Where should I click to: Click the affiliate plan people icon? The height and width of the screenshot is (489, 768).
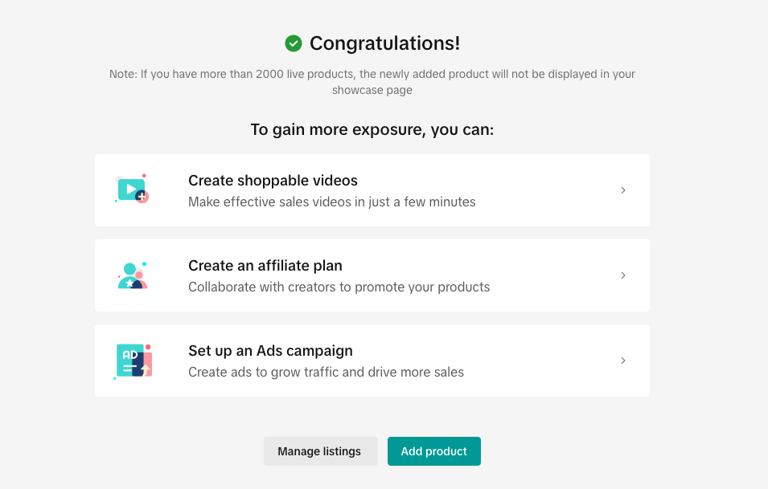click(132, 275)
